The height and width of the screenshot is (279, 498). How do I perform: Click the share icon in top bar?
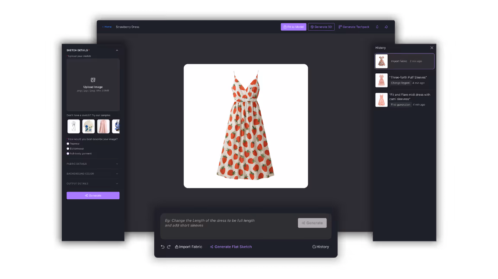pyautogui.click(x=386, y=26)
